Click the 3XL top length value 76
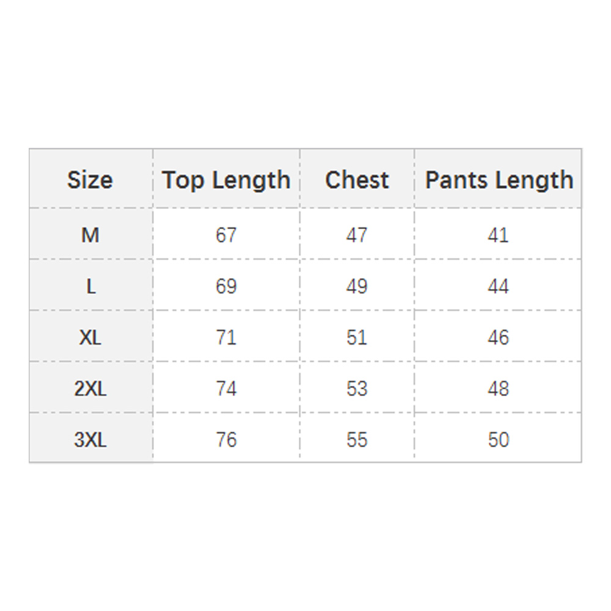This screenshot has width=611, height=611. pyautogui.click(x=226, y=440)
